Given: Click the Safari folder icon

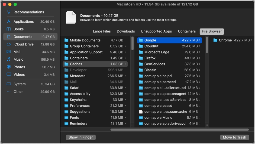Looking at the screenshot, I should point(66,88).
